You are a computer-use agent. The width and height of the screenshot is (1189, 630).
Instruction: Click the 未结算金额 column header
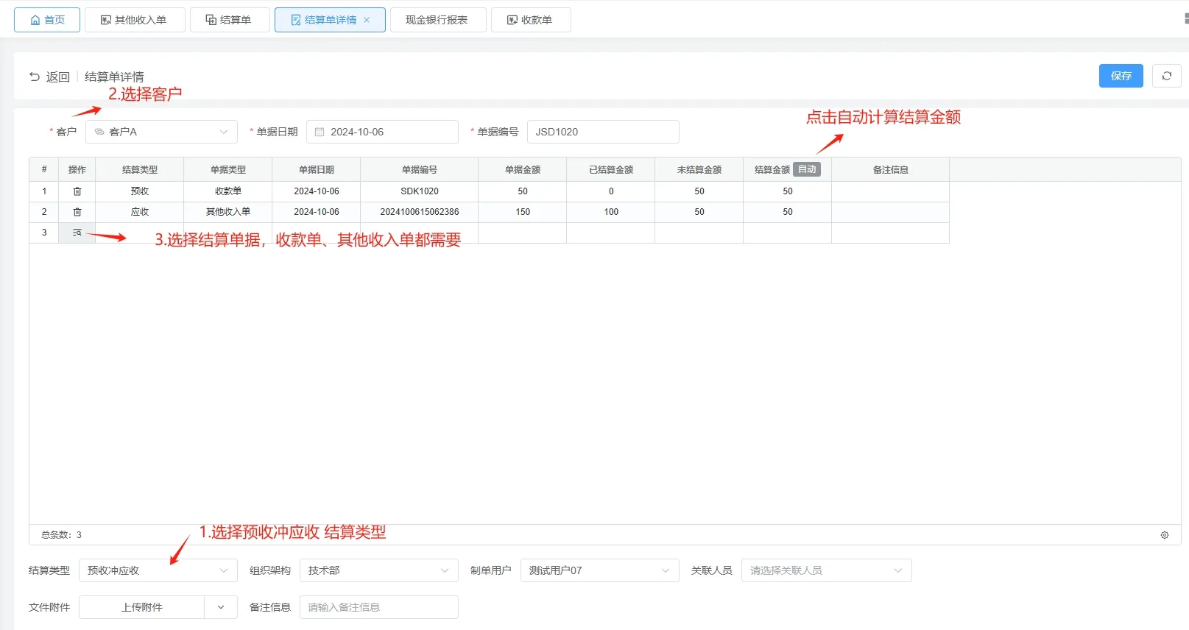pos(699,169)
